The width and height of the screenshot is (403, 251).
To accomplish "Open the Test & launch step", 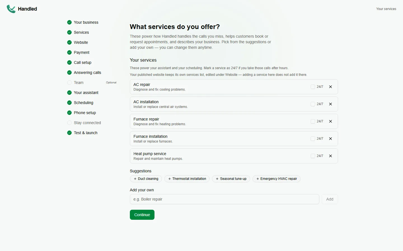I will point(86,133).
